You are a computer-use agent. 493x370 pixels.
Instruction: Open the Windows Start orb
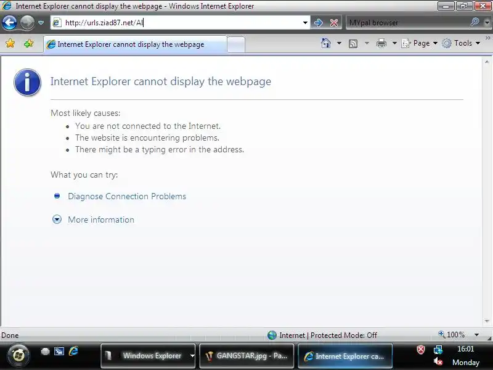(x=18, y=356)
